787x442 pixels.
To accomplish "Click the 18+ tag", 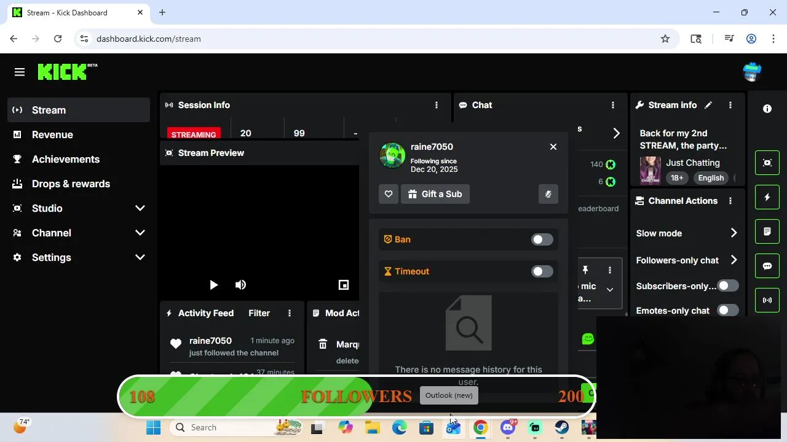I will click(x=677, y=178).
